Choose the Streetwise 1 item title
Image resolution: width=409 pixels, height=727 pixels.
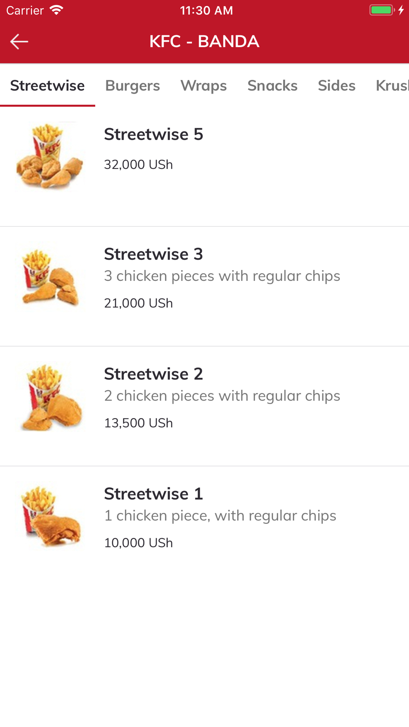point(153,494)
